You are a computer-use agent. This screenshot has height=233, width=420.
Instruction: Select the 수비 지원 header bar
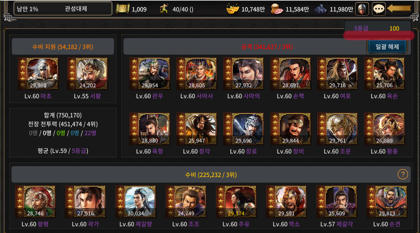63,47
